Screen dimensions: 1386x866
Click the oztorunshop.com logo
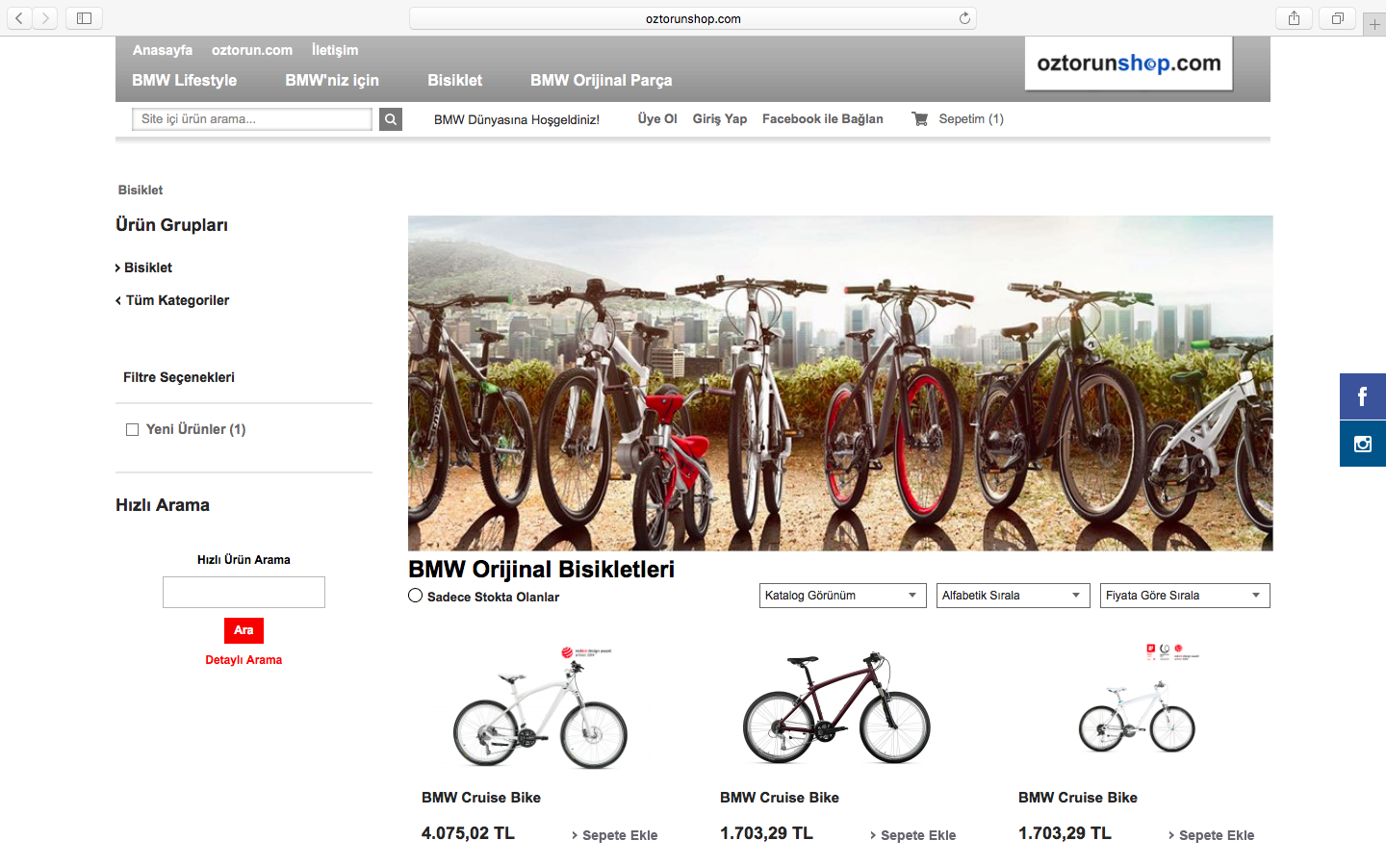[x=1129, y=64]
